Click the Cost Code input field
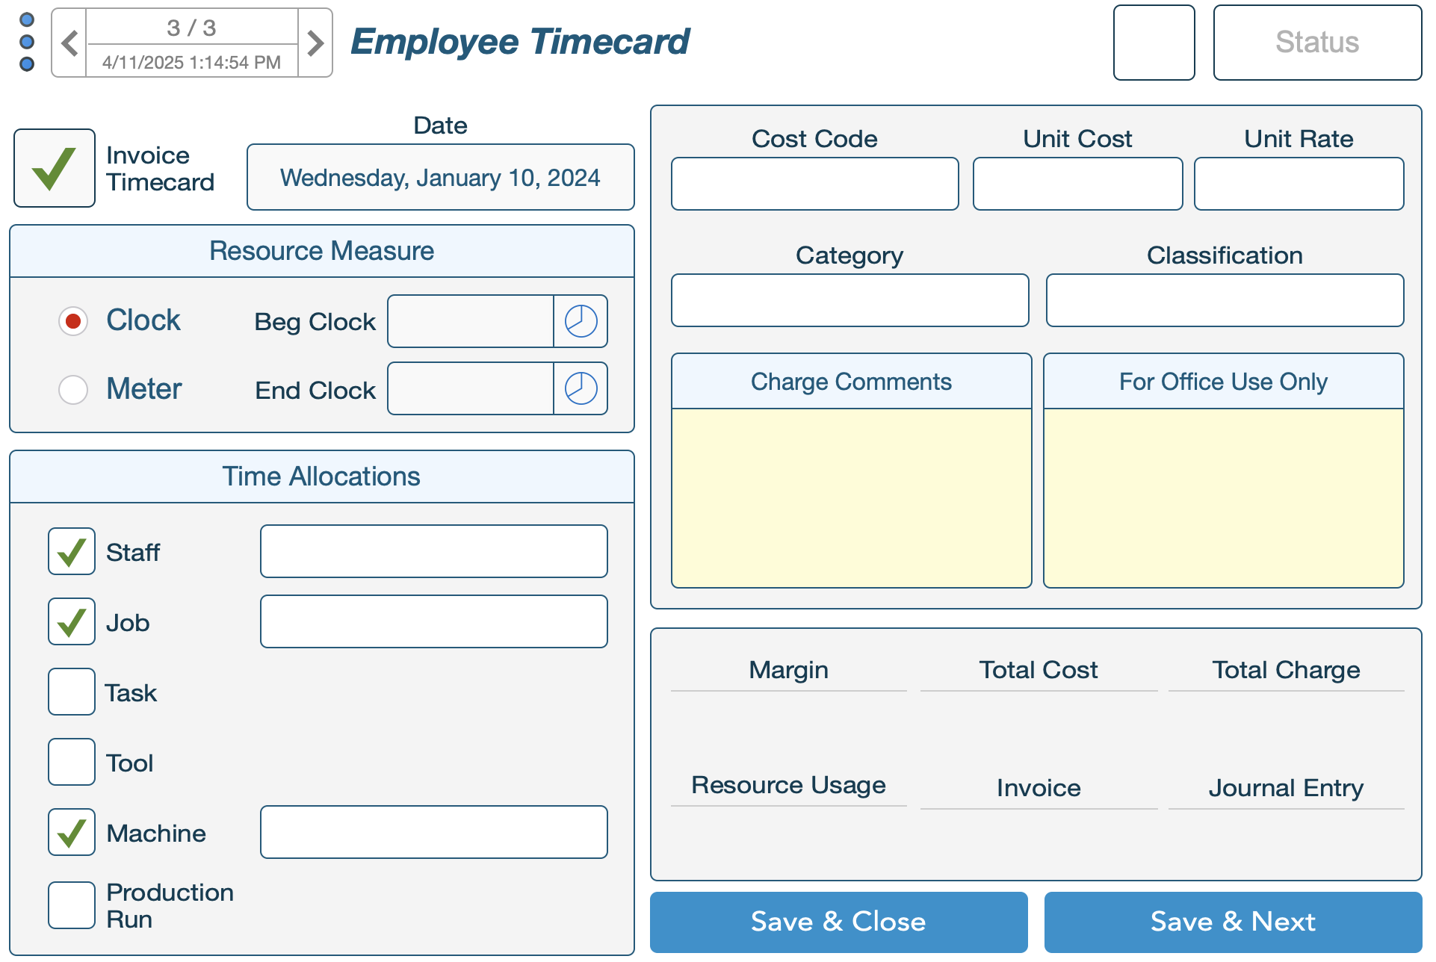Image resolution: width=1436 pixels, height=962 pixels. [x=814, y=184]
